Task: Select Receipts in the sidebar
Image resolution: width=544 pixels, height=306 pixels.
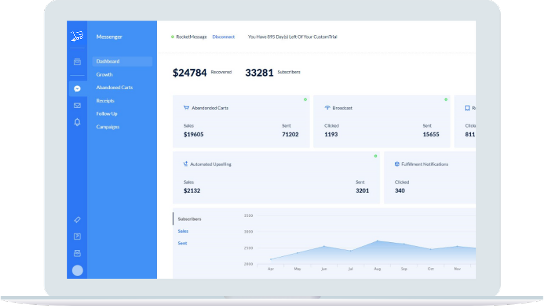Action: (105, 101)
